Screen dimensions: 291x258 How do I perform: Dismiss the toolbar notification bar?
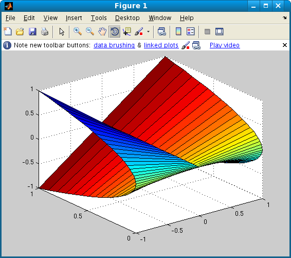285,45
